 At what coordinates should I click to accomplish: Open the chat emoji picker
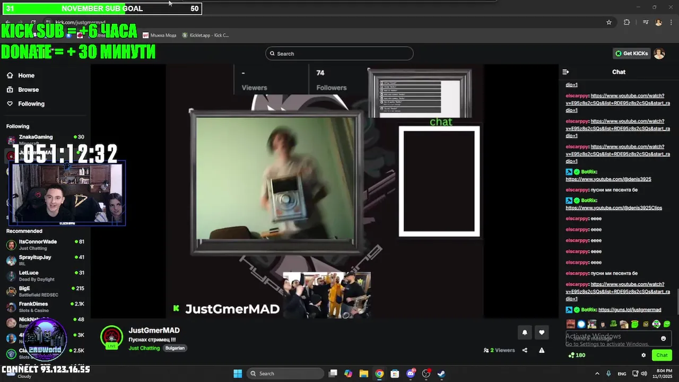[x=663, y=338]
